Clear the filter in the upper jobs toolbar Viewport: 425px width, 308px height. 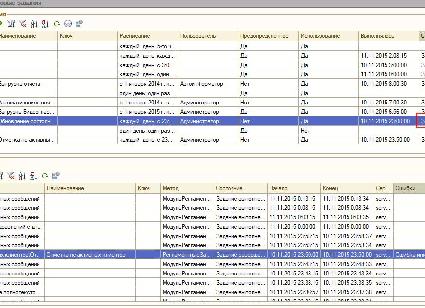coord(23,24)
